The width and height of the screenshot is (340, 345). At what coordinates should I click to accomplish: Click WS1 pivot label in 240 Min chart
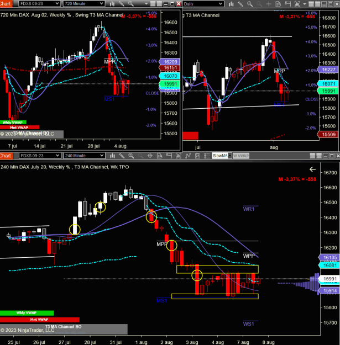tap(249, 324)
